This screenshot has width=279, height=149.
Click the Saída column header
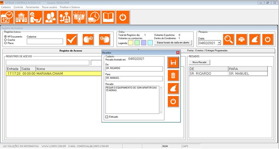[x=28, y=69]
